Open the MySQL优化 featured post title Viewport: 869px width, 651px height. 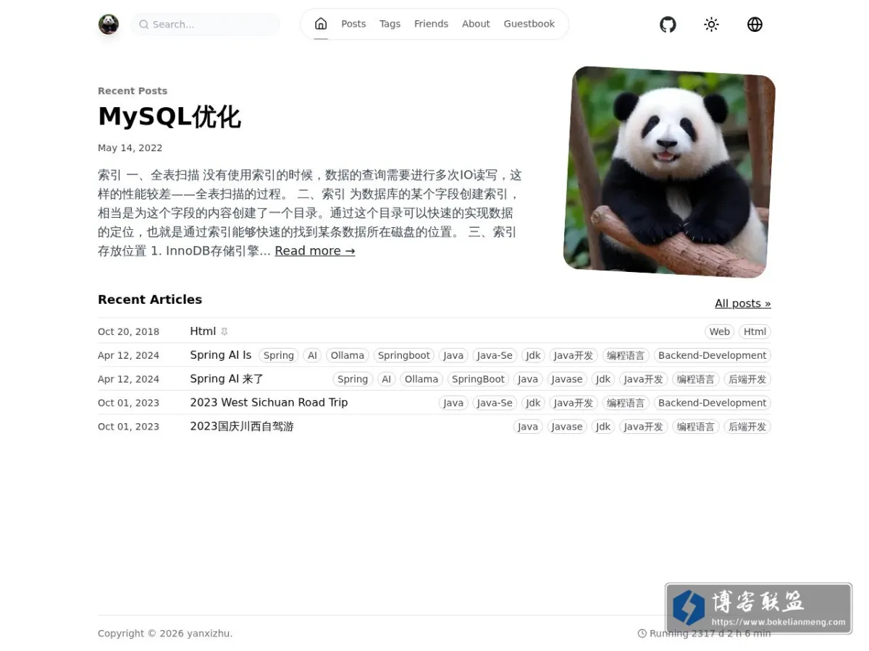tap(169, 116)
